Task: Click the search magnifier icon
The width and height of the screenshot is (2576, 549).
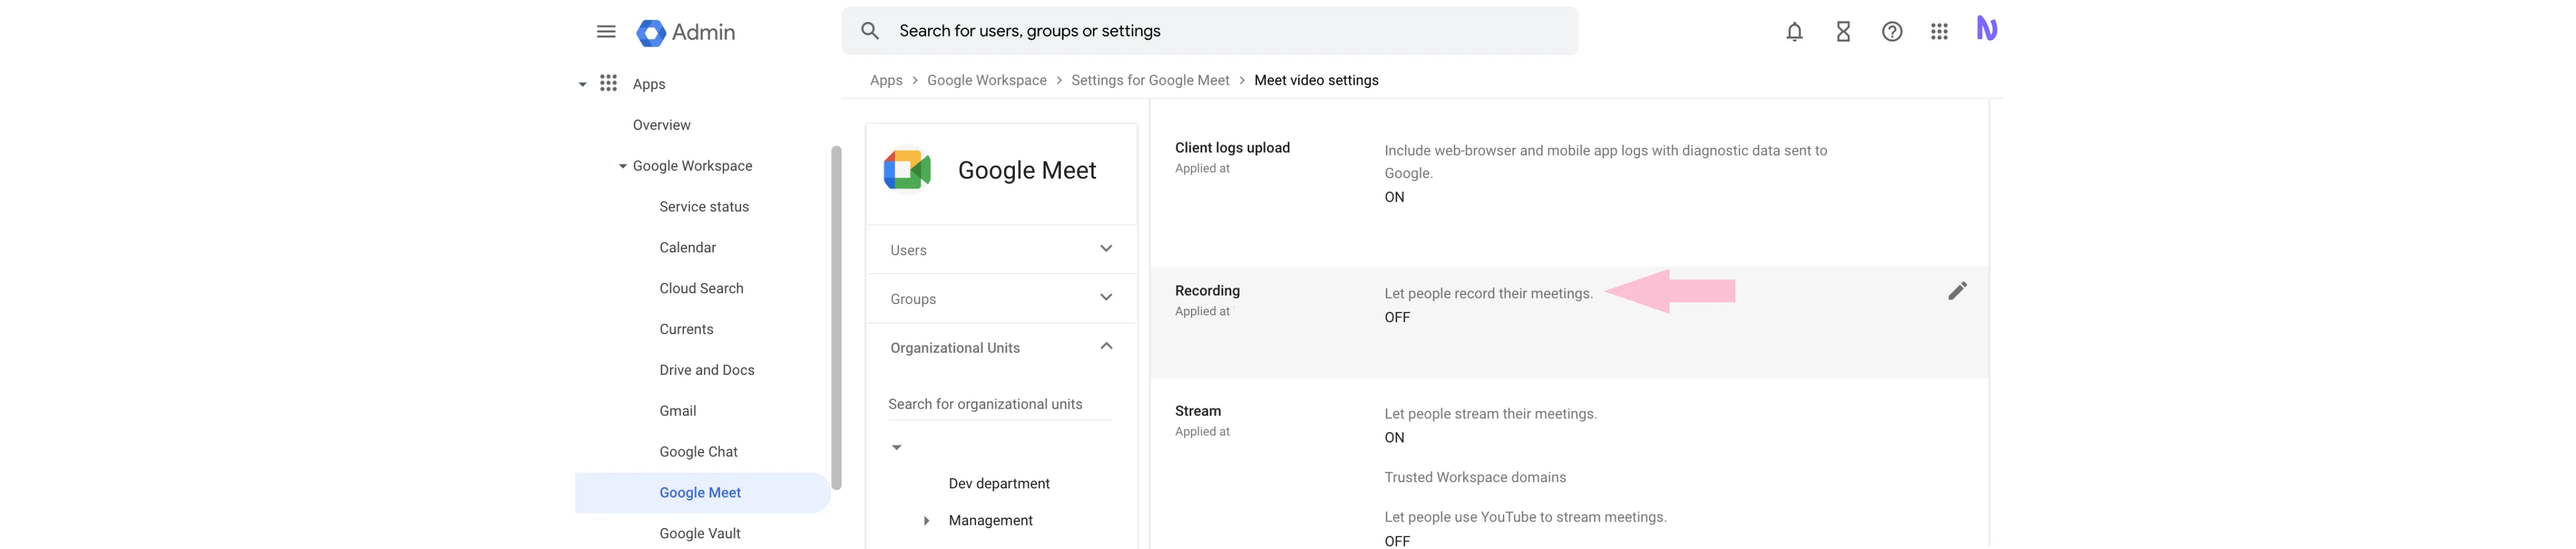Action: [870, 32]
